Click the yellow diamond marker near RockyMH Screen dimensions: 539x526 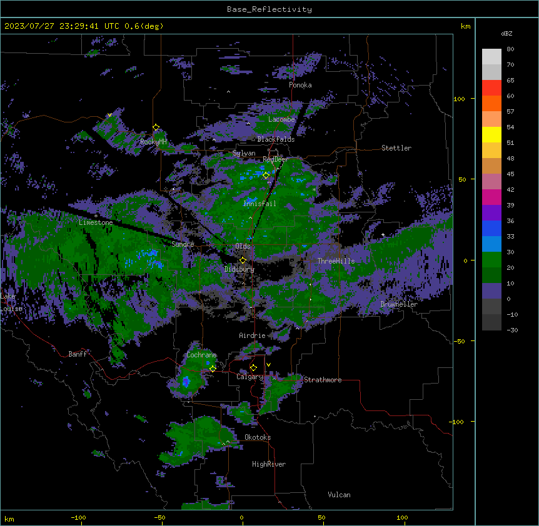click(x=156, y=127)
